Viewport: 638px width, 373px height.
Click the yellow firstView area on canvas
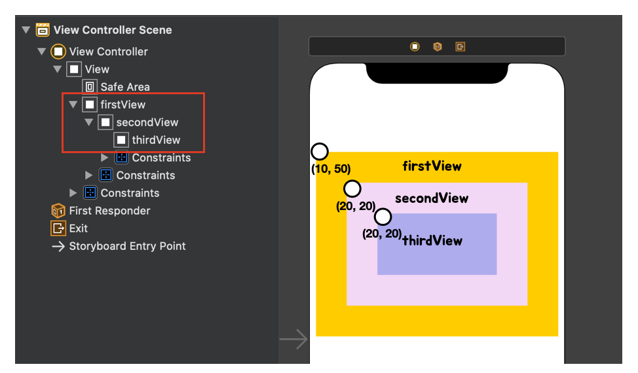coord(437,322)
